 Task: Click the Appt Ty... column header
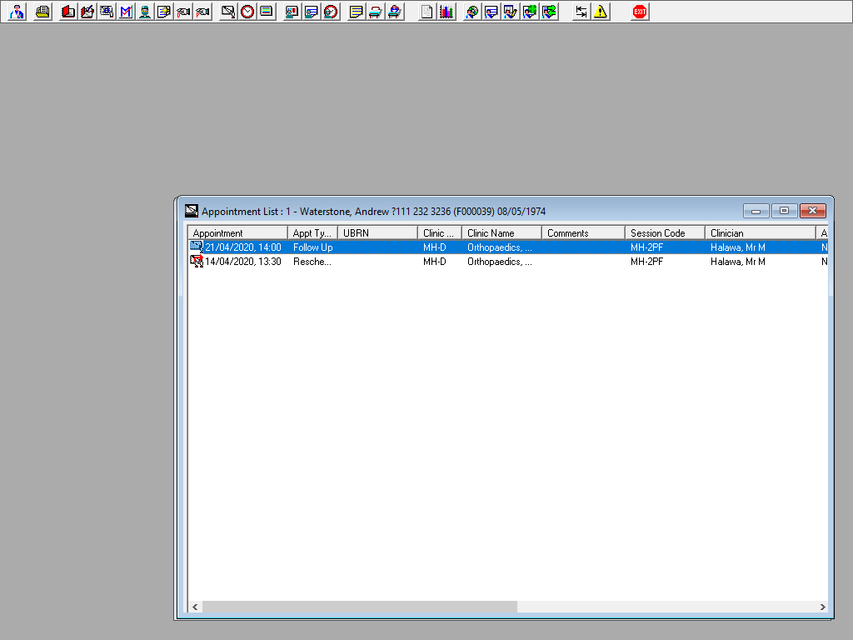[312, 233]
